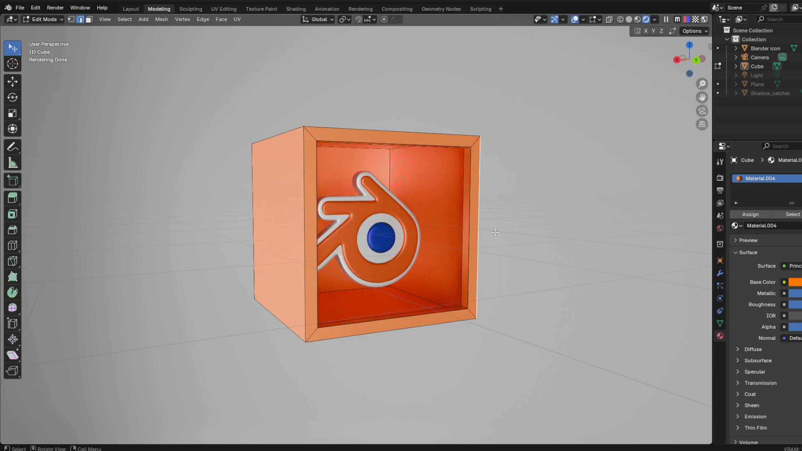Click the zoom magnifier in viewport
802x451 pixels.
702,84
